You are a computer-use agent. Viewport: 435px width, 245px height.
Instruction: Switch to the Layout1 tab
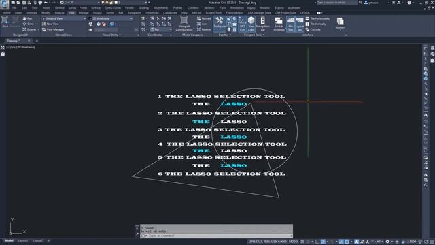tap(22, 240)
